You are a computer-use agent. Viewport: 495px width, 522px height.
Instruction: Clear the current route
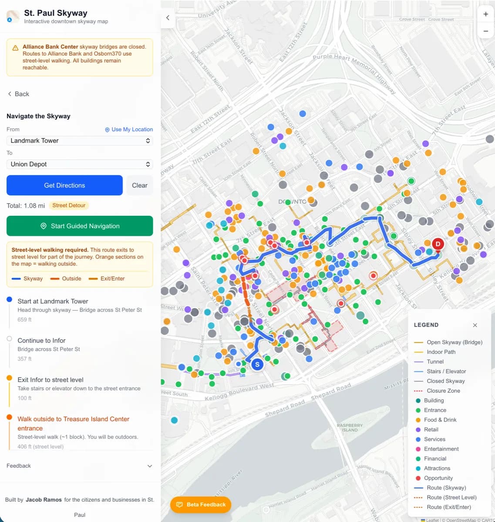[139, 185]
